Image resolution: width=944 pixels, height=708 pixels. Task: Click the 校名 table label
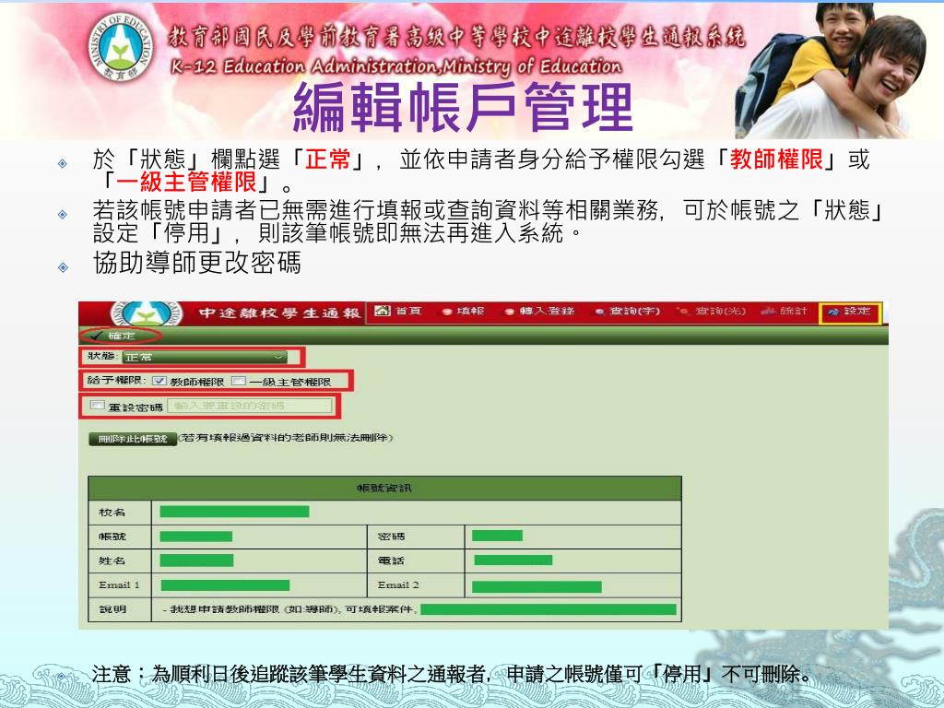112,513
